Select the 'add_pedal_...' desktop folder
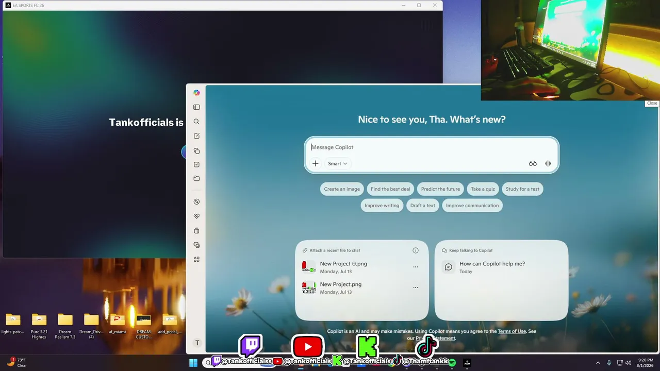The image size is (660, 371). click(170, 324)
